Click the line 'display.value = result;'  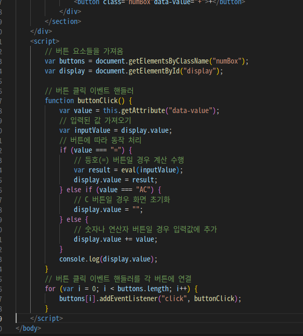tap(116, 180)
